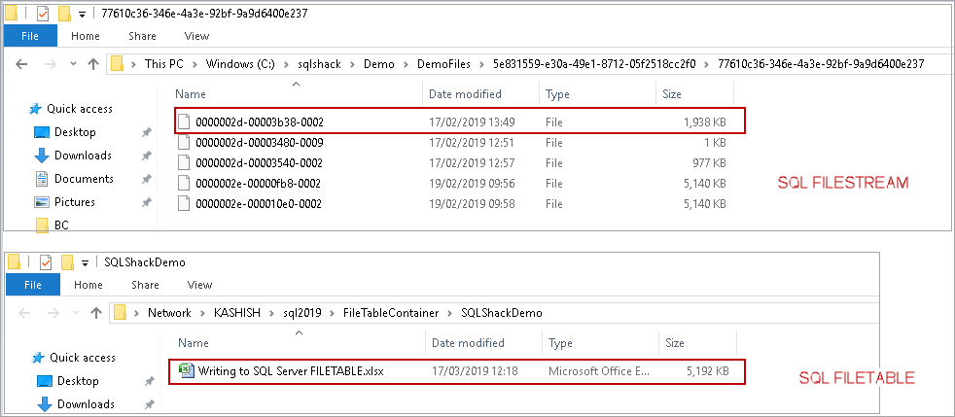Image resolution: width=955 pixels, height=417 pixels.
Task: Open quick access toolbar dropdown in SQLShackDemo window
Action: coord(85,262)
